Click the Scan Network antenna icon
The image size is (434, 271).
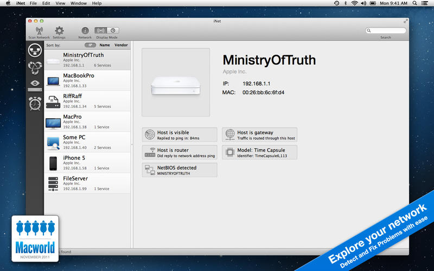(39, 30)
